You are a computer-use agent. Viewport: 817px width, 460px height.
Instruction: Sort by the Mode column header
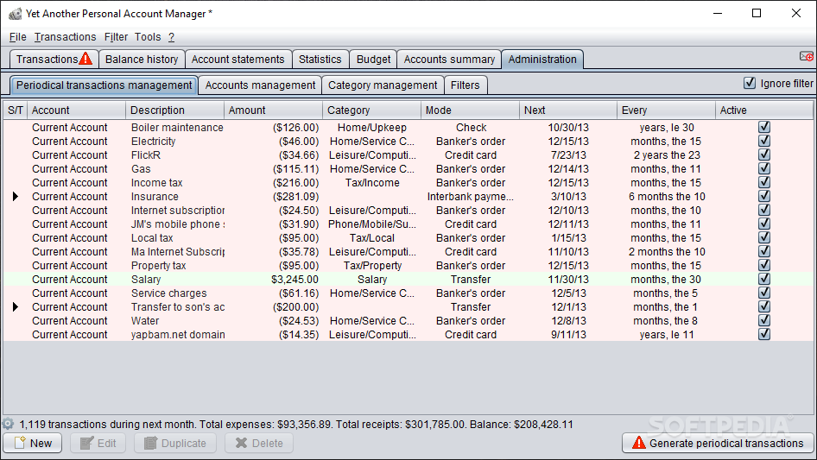tap(470, 110)
